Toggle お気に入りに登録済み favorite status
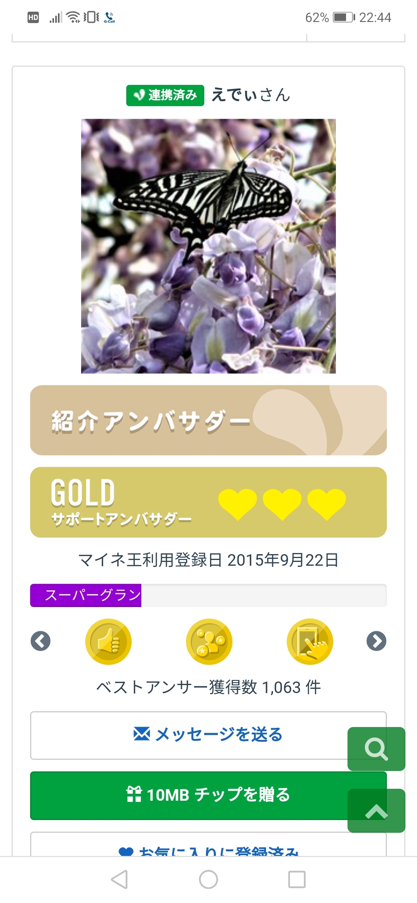 [x=208, y=848]
